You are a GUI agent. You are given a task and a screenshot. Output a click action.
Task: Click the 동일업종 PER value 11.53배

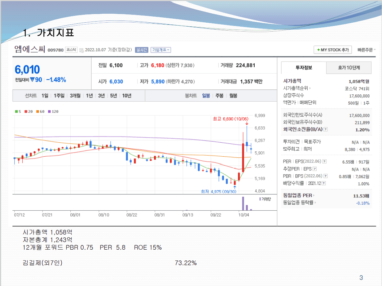[361, 196]
